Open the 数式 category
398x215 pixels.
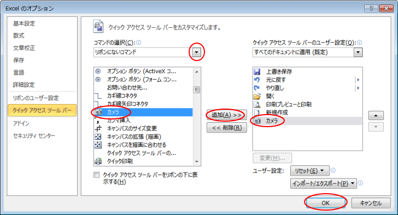[x=19, y=35]
